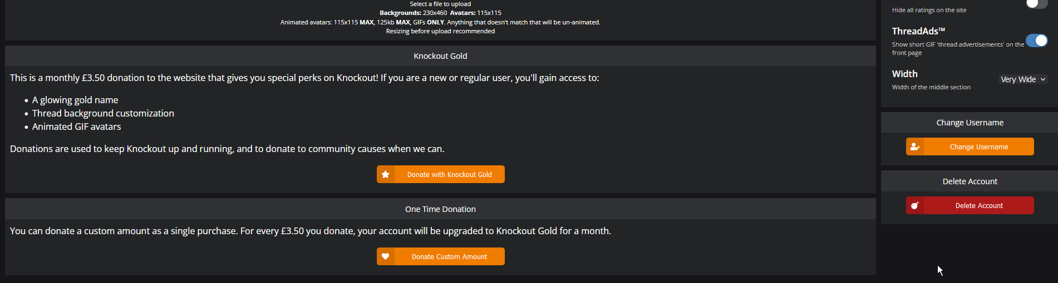Click the Delete Account panel header
Screen dimensions: 1058x283
(x=970, y=181)
